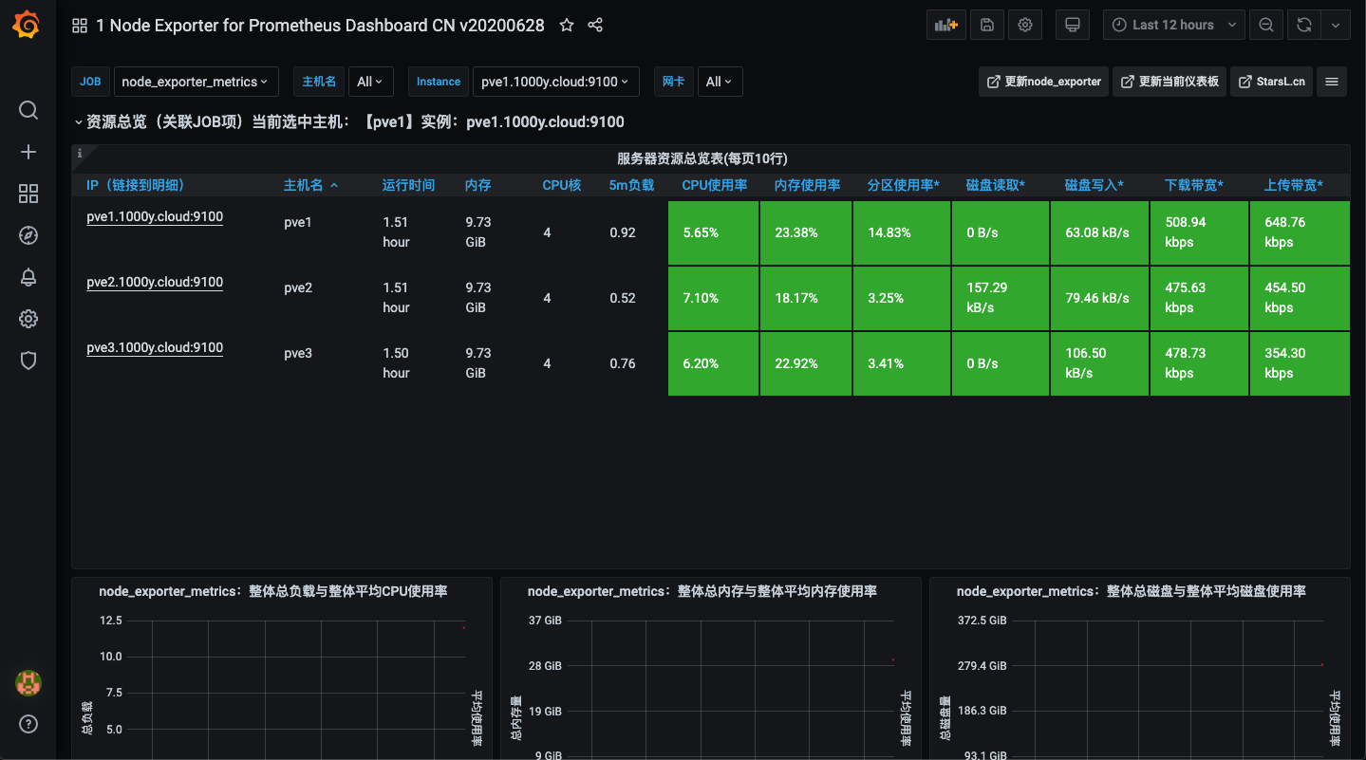The height and width of the screenshot is (760, 1366).
Task: Sort table by 5m负载 column
Action: 632,185
